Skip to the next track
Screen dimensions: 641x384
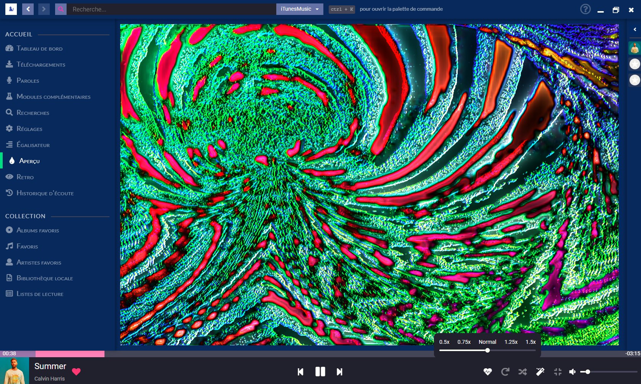coord(339,372)
